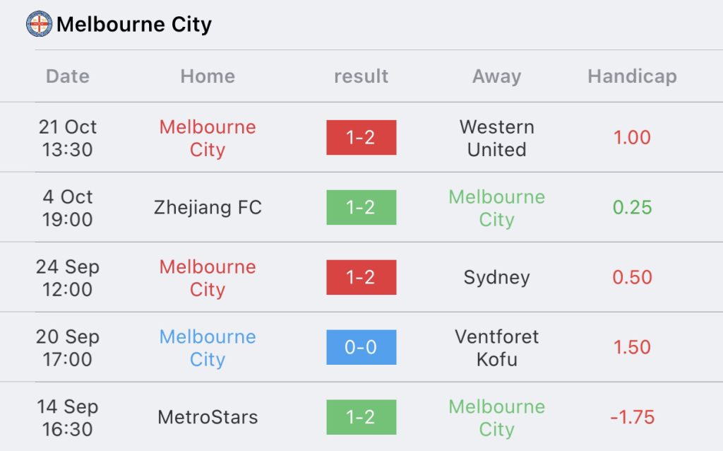Open the blue 0-0 result badge

(361, 347)
